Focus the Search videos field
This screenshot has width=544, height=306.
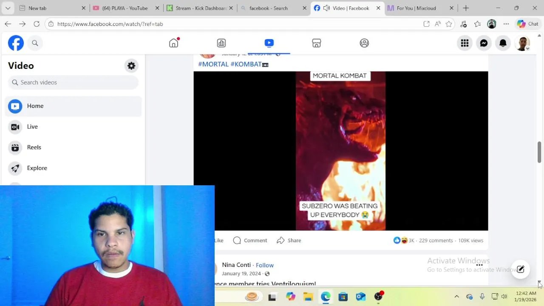coord(73,82)
